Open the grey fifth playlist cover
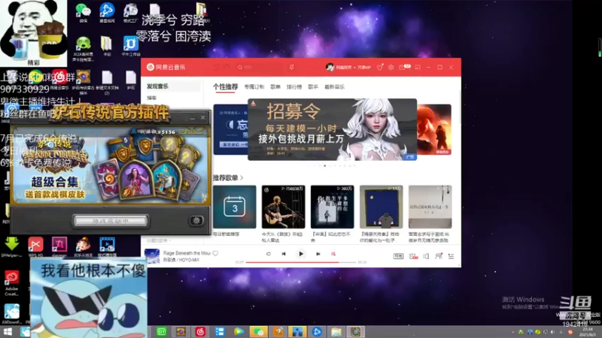602x338 pixels. coord(430,207)
